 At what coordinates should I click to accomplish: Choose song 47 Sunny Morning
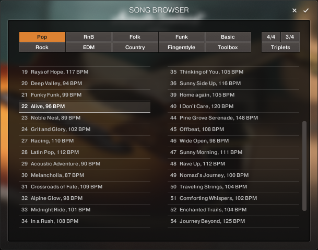233,152
